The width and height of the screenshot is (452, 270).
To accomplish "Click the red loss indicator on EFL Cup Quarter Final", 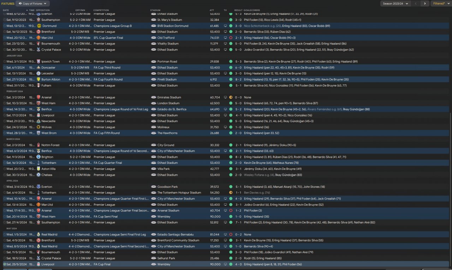I will [231, 38].
